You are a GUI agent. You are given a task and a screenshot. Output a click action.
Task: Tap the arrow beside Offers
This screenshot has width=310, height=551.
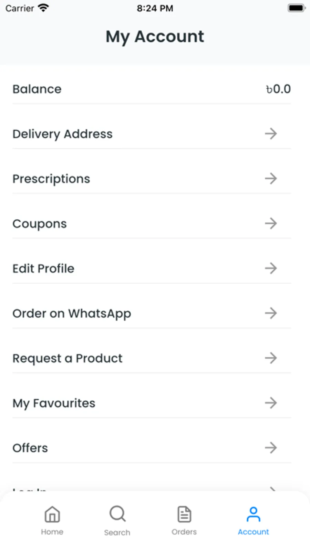pyautogui.click(x=271, y=448)
